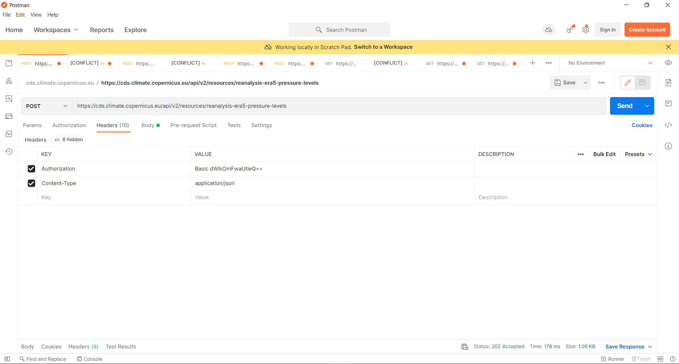
Task: Open Monitors sidebar icon
Action: click(x=9, y=134)
